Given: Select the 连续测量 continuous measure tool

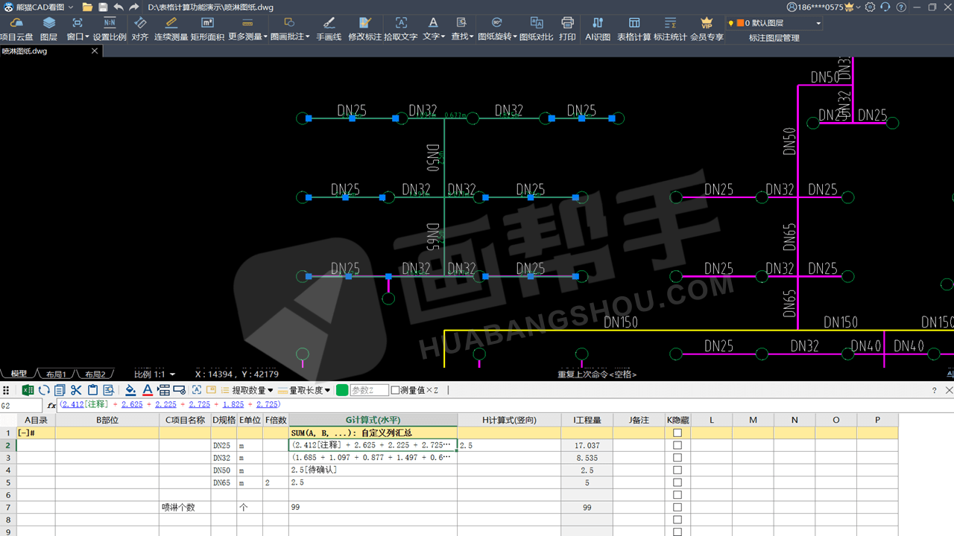Looking at the screenshot, I should 171,29.
